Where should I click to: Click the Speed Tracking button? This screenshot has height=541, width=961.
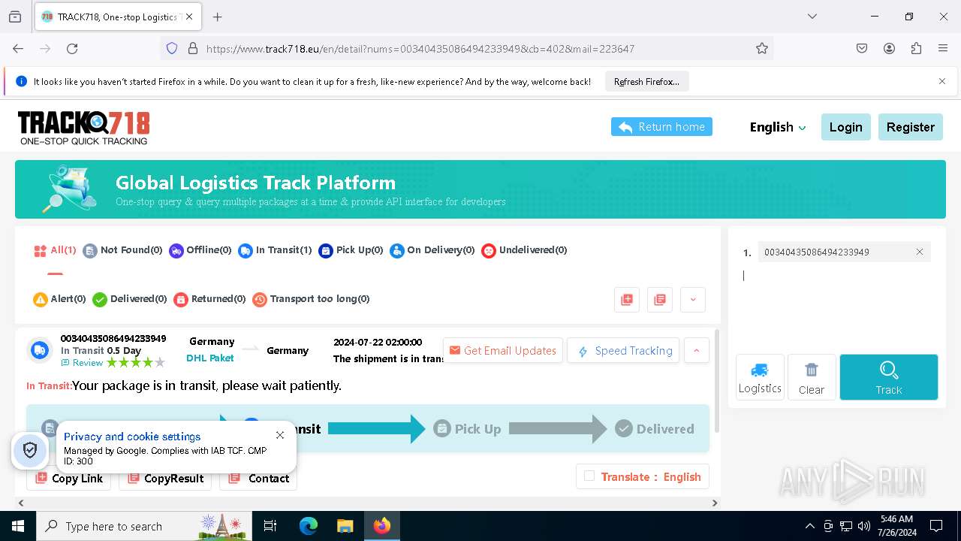(x=623, y=351)
